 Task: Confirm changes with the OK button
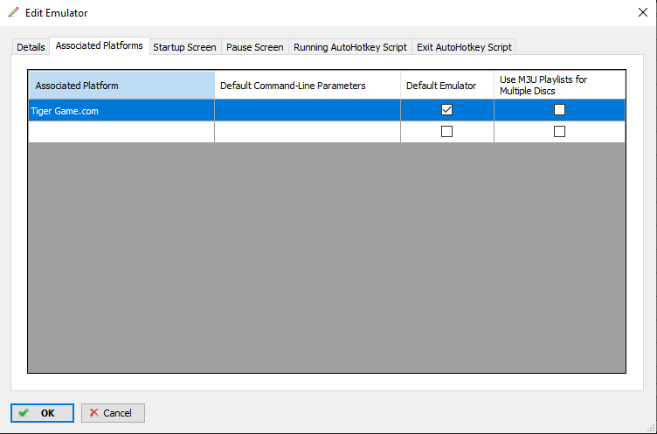click(42, 413)
